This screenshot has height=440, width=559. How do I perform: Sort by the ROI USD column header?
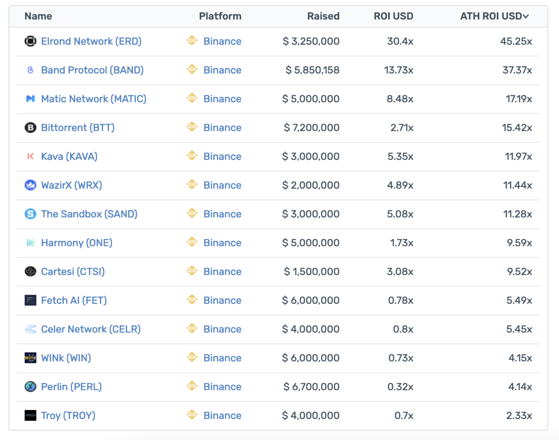(x=393, y=16)
